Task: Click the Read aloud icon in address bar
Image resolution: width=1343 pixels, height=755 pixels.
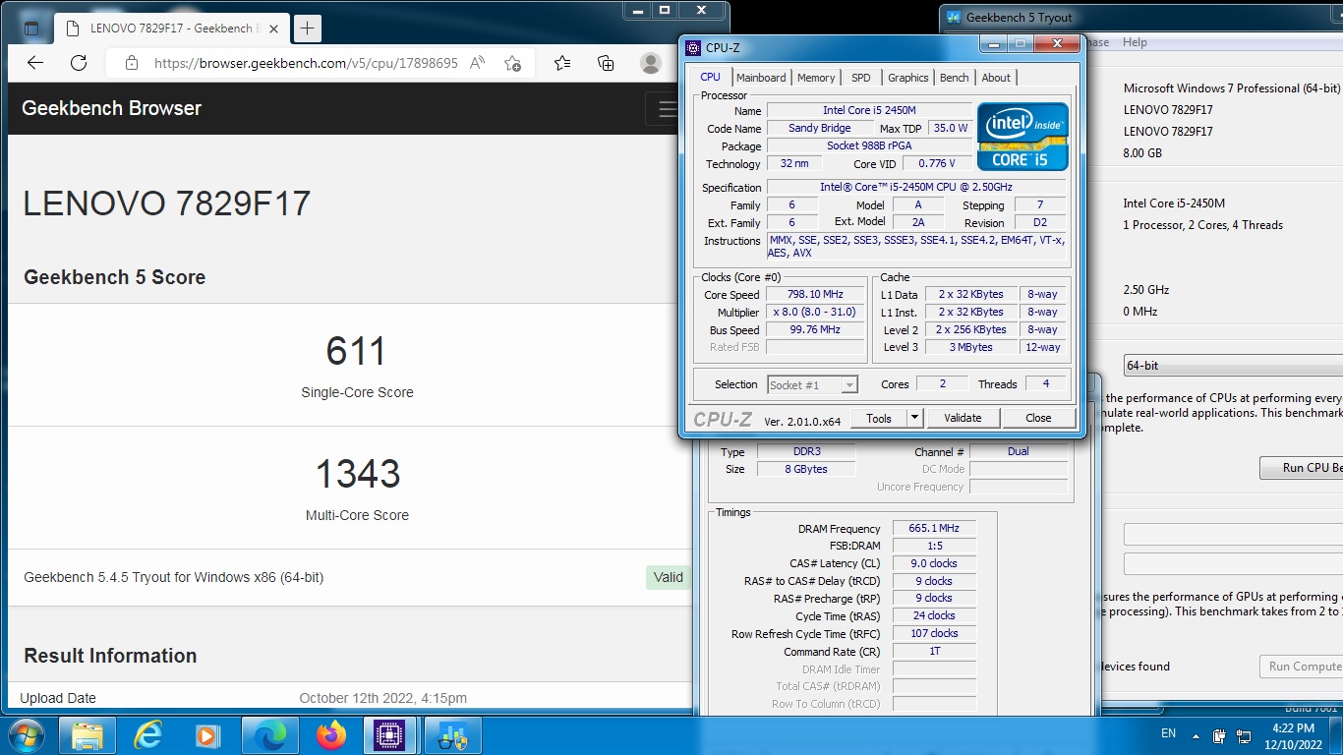Action: click(478, 63)
